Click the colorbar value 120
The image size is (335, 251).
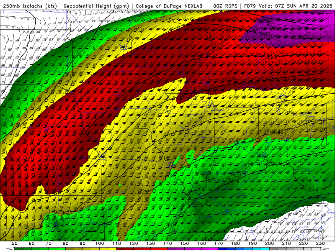pyautogui.click(x=134, y=243)
